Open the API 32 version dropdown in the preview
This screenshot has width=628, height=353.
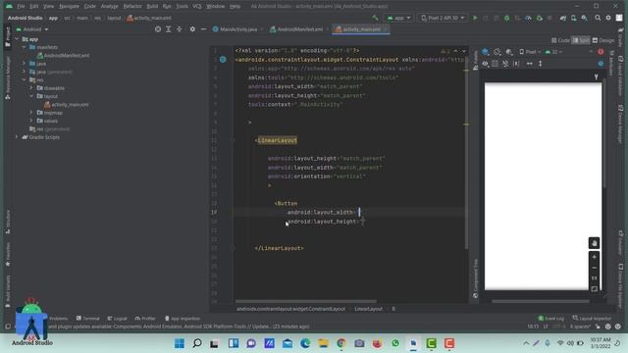[x=553, y=52]
